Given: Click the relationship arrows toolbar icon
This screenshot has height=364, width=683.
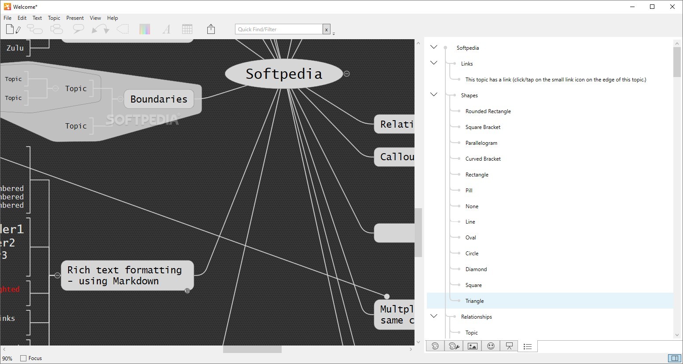Looking at the screenshot, I should click(100, 29).
